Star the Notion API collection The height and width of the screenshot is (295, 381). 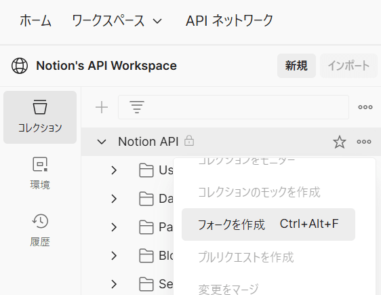[x=340, y=142]
